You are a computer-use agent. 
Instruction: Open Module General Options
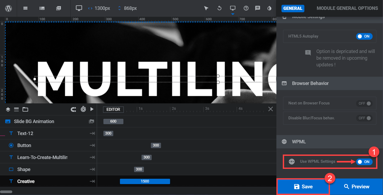(x=347, y=8)
